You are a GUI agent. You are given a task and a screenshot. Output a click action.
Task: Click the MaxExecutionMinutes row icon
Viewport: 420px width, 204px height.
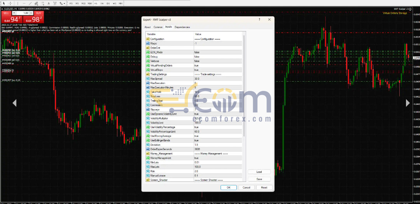click(x=148, y=87)
